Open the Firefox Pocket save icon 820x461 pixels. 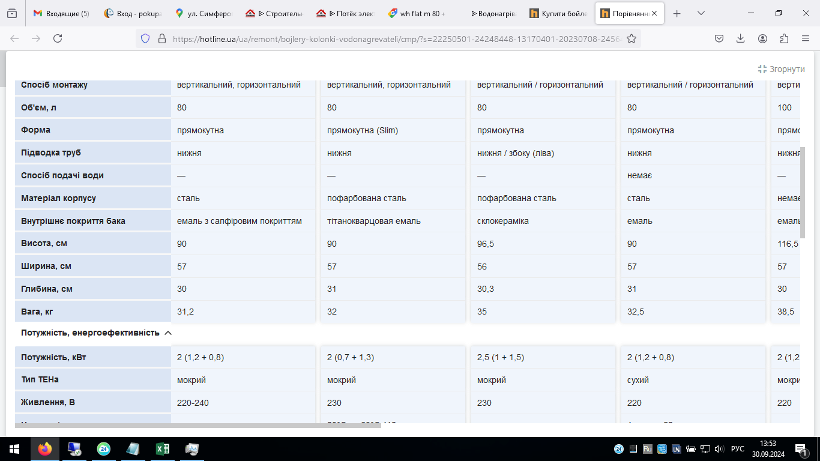[719, 38]
